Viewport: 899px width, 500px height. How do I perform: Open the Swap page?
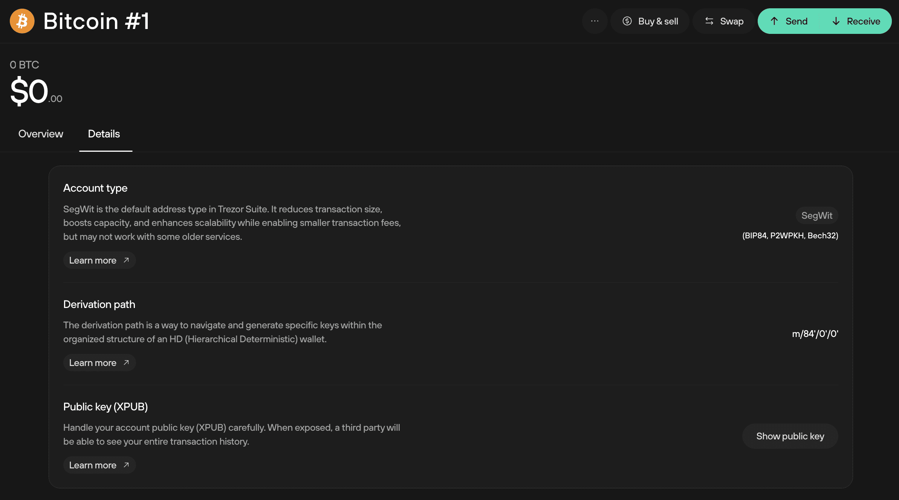pos(724,21)
